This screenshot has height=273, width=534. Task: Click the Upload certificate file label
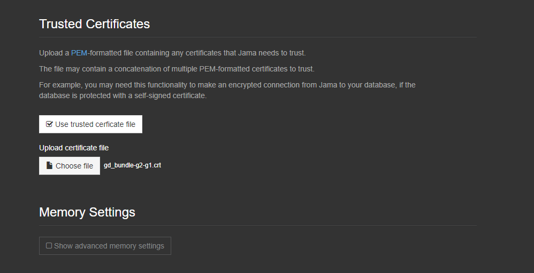74,148
